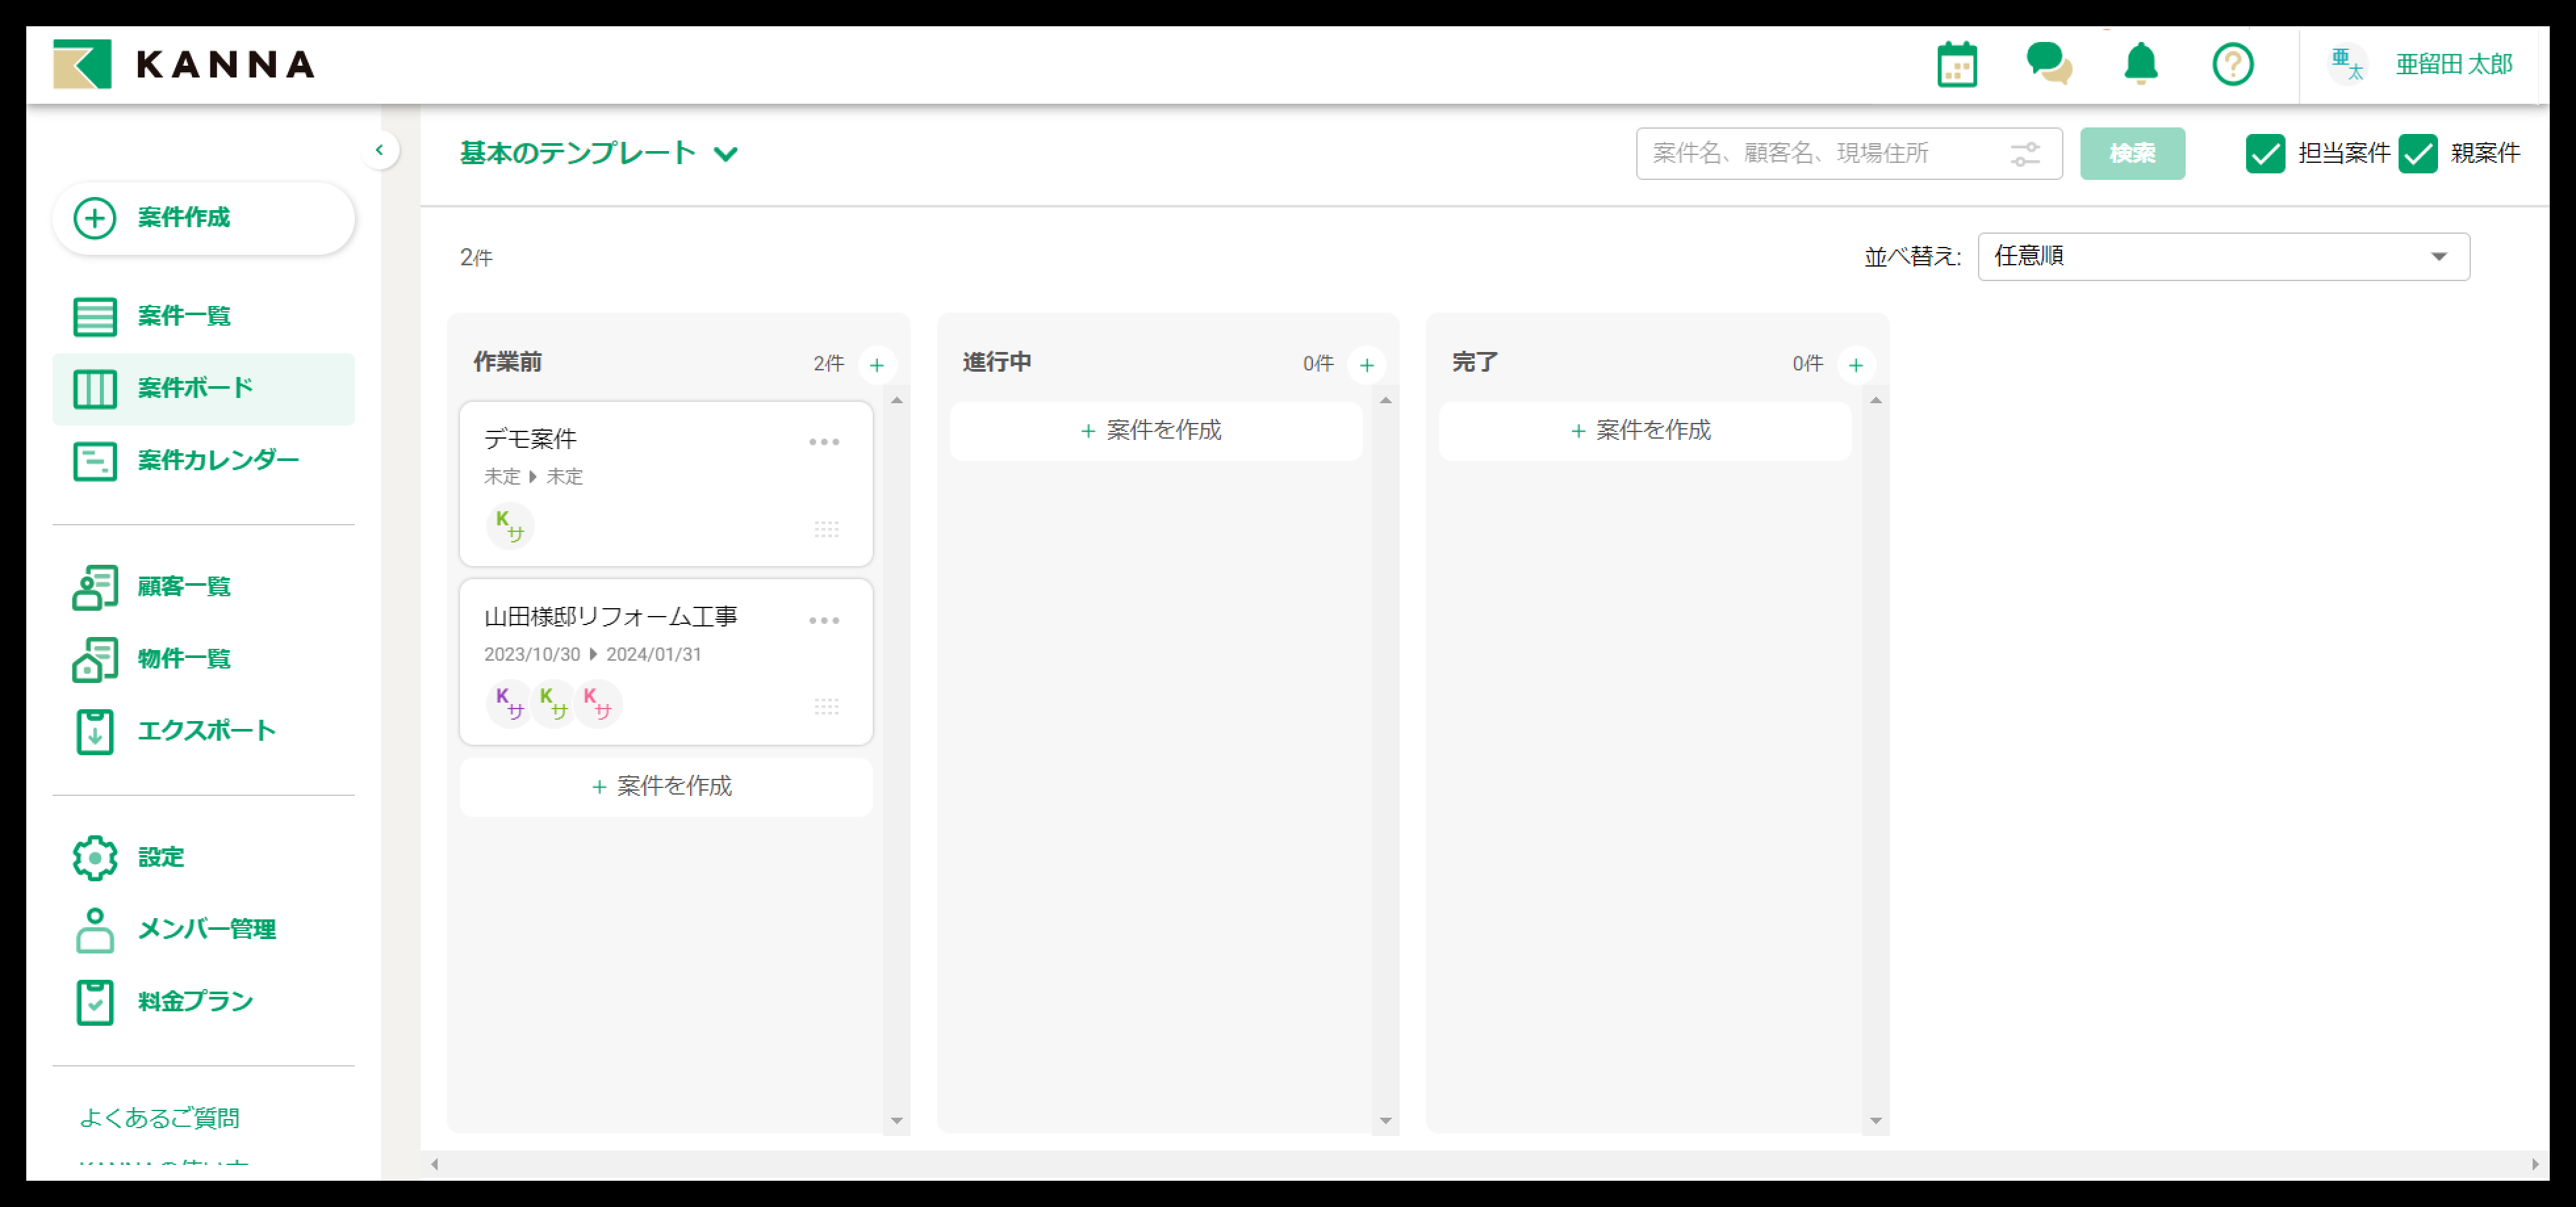Click the drag handle on 山田様邸リフォーム工事 card
Viewport: 2576px width, 1207px height.
point(826,707)
